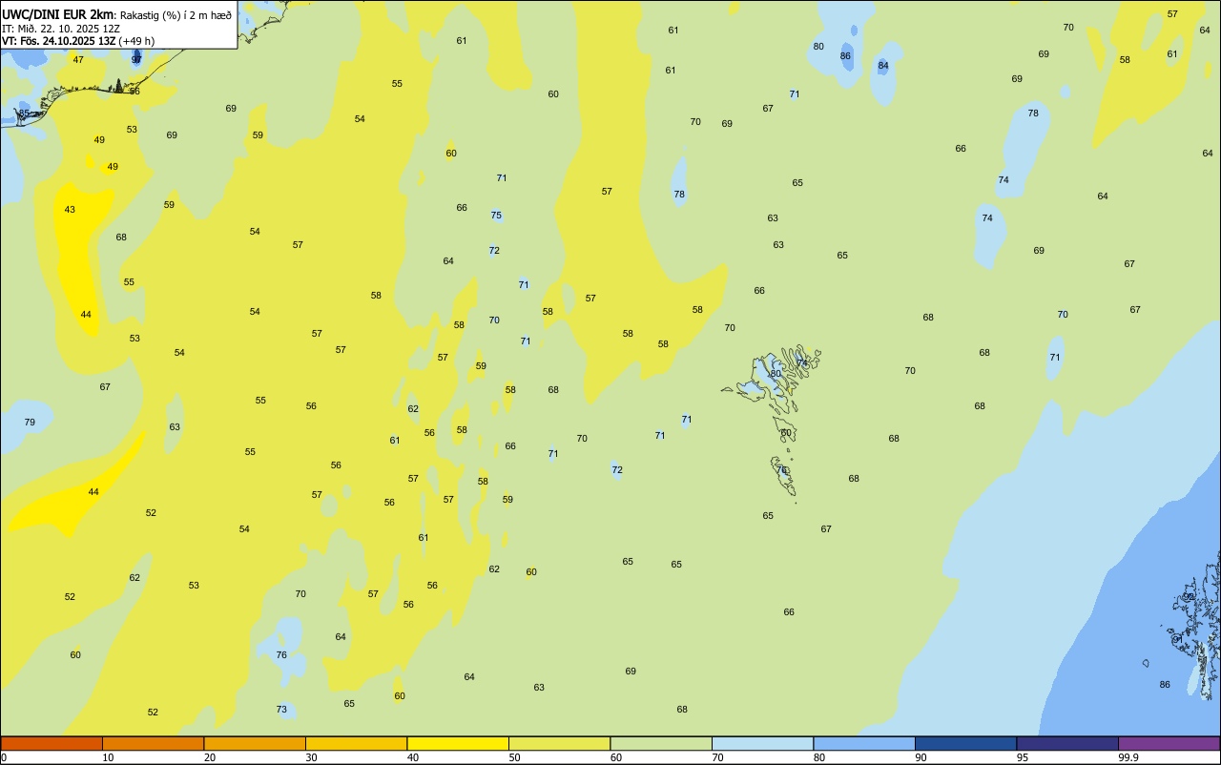Click the humidity value 75 on the map

click(x=496, y=216)
